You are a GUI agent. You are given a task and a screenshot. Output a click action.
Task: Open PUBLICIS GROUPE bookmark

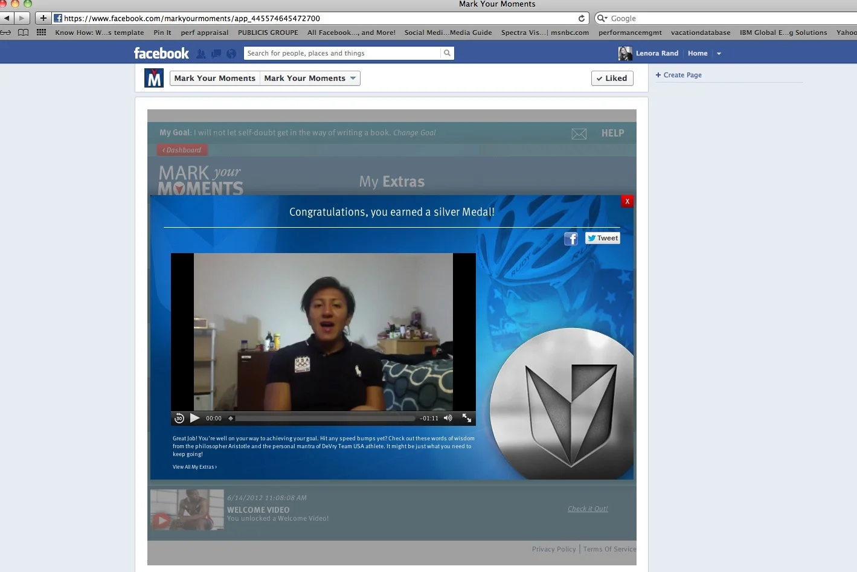click(268, 33)
